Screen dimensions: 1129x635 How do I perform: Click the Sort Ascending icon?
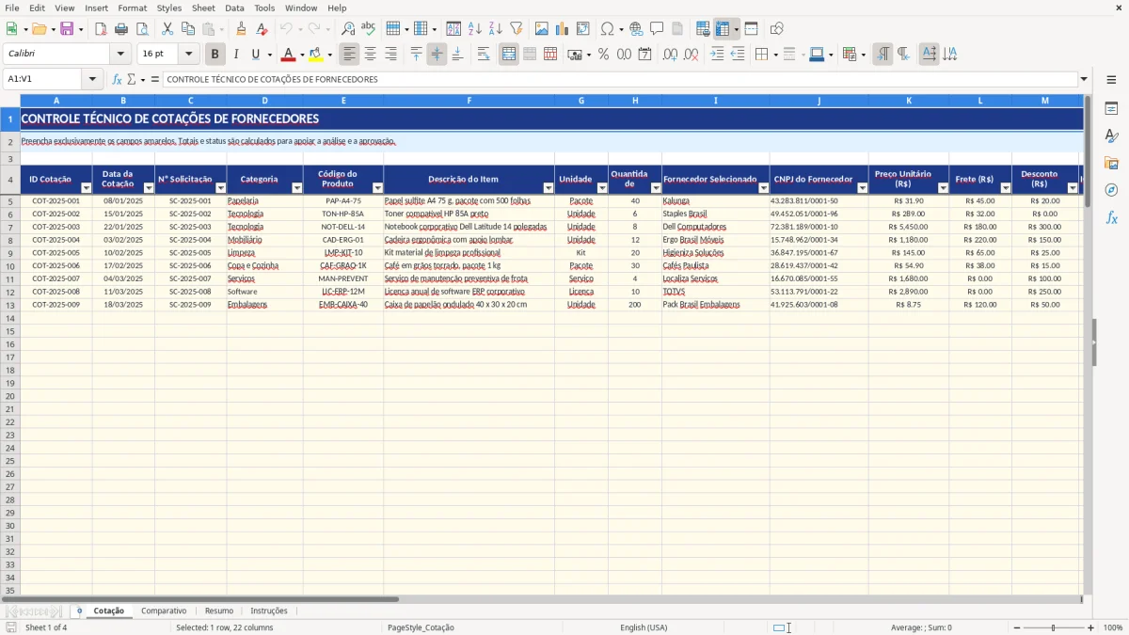tap(475, 29)
